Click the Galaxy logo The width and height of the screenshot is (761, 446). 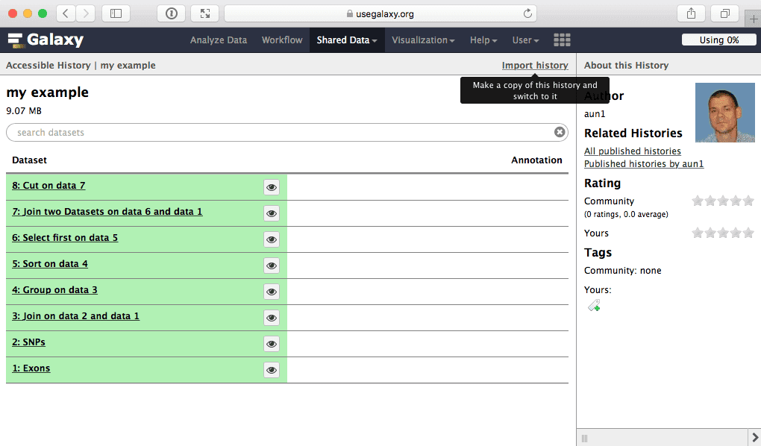[46, 40]
